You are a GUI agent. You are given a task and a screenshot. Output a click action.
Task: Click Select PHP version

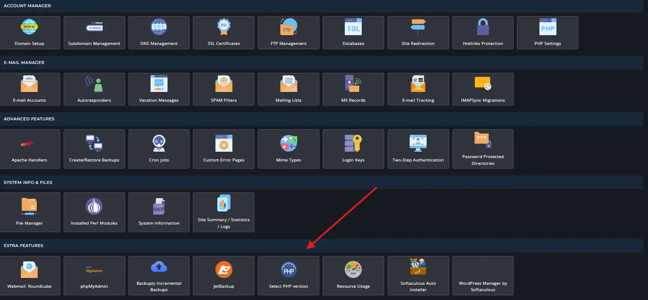click(x=288, y=275)
